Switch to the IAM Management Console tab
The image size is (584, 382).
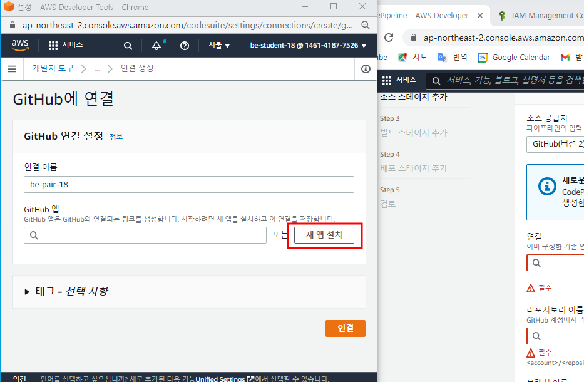(541, 16)
